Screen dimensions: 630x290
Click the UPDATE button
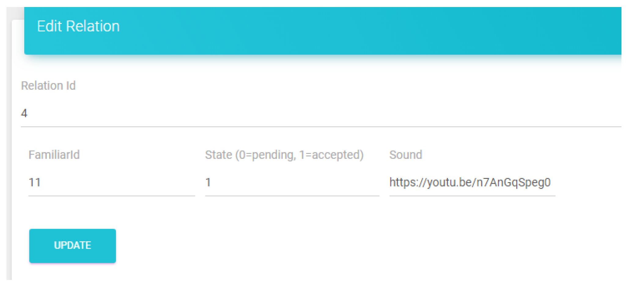click(x=72, y=245)
